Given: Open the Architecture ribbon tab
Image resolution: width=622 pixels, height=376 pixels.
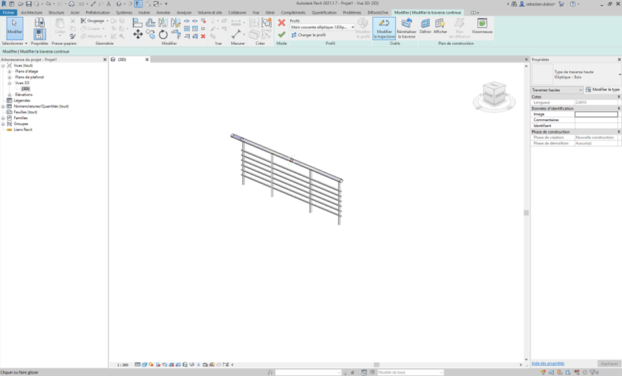Looking at the screenshot, I should pos(32,13).
